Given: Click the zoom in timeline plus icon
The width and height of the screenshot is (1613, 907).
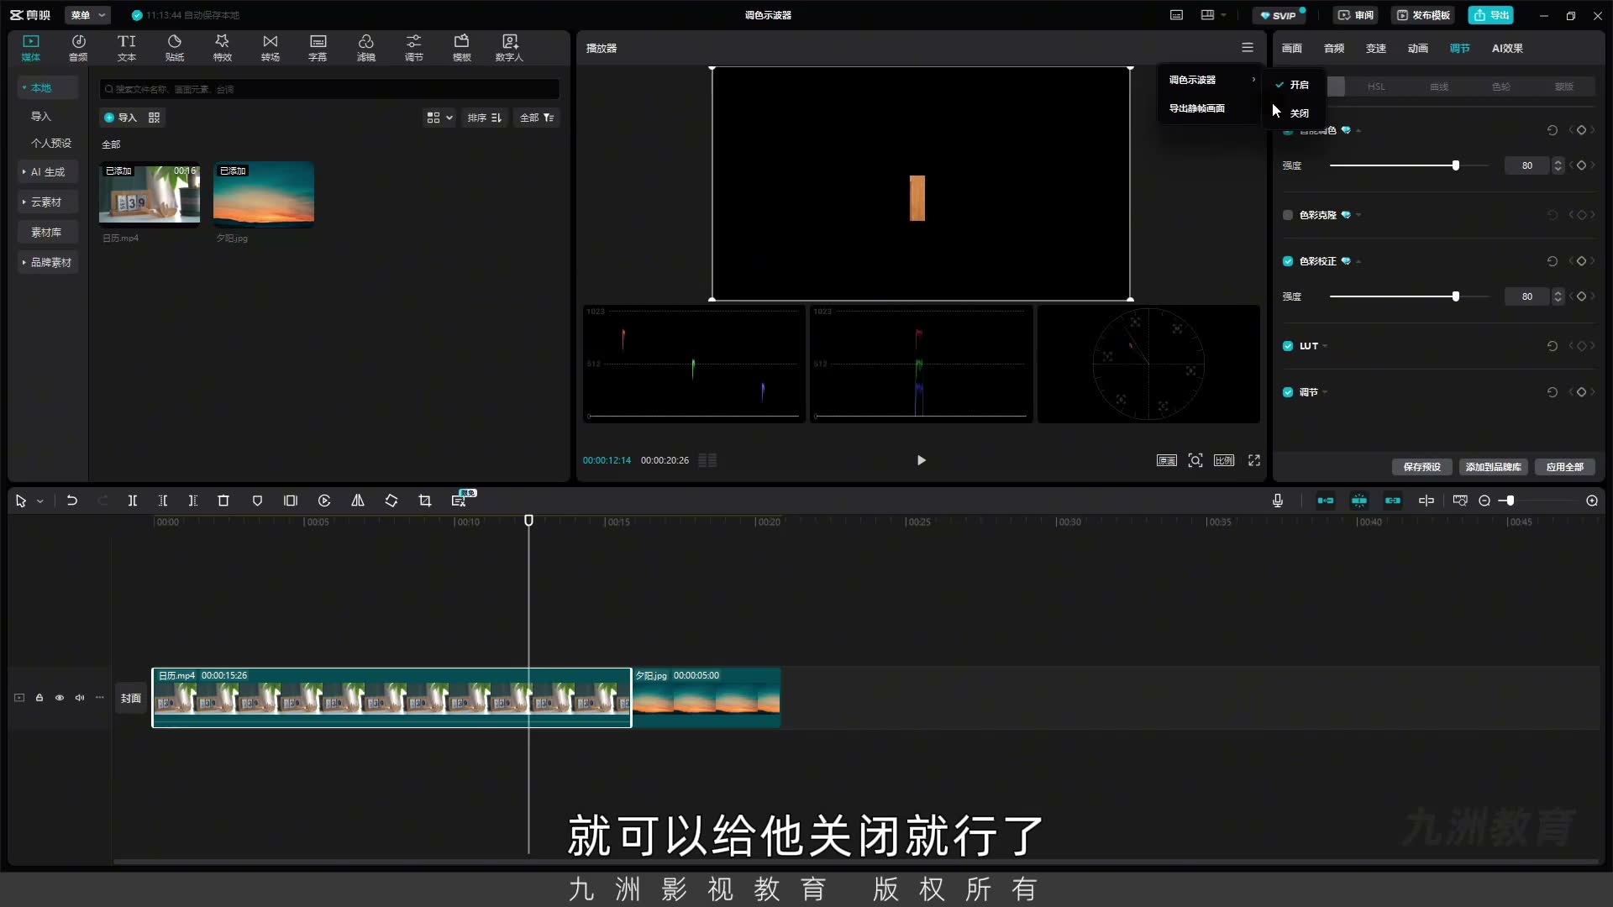Looking at the screenshot, I should 1592,501.
